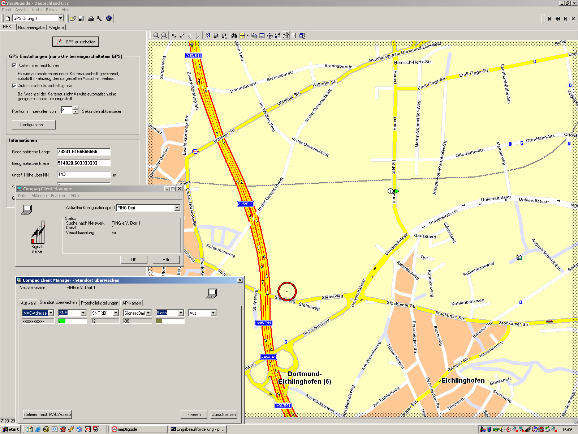Toggle Karte immer nachführen checkbox
Image resolution: width=578 pixels, height=434 pixels.
(x=14, y=65)
